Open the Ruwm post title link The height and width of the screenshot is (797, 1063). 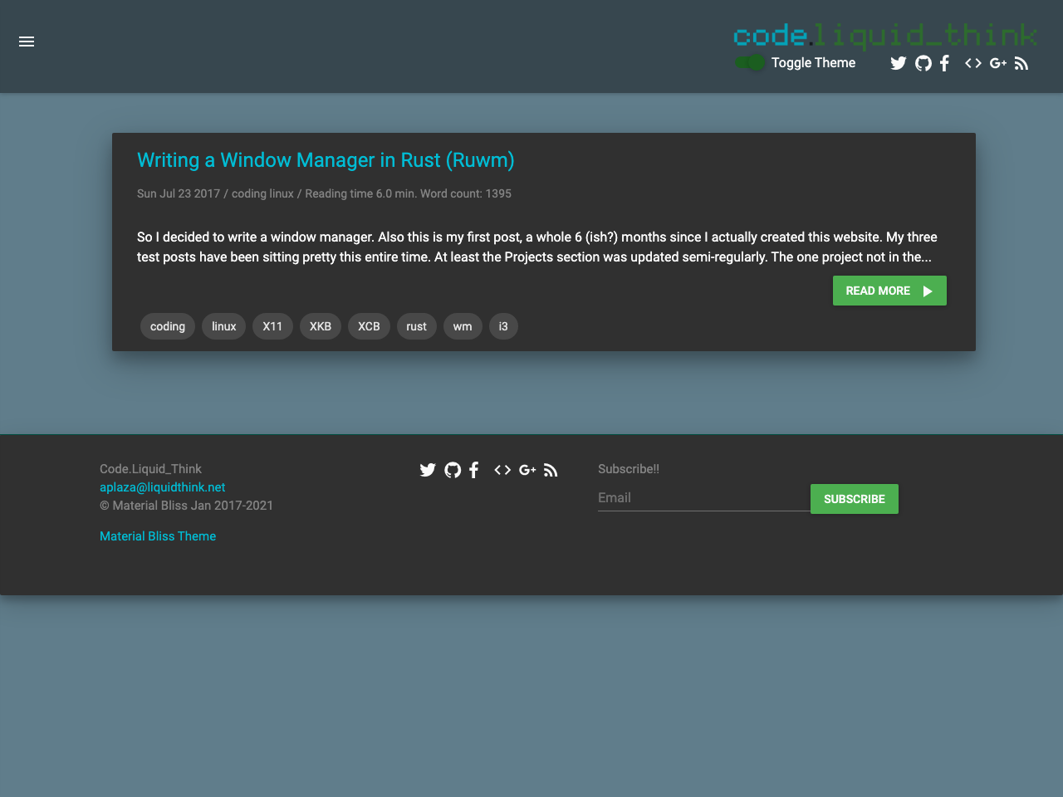click(x=326, y=160)
